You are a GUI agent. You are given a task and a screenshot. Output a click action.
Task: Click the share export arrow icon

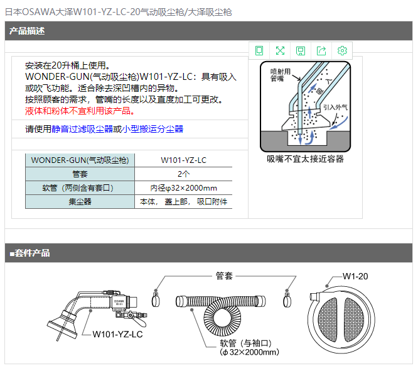point(321,50)
